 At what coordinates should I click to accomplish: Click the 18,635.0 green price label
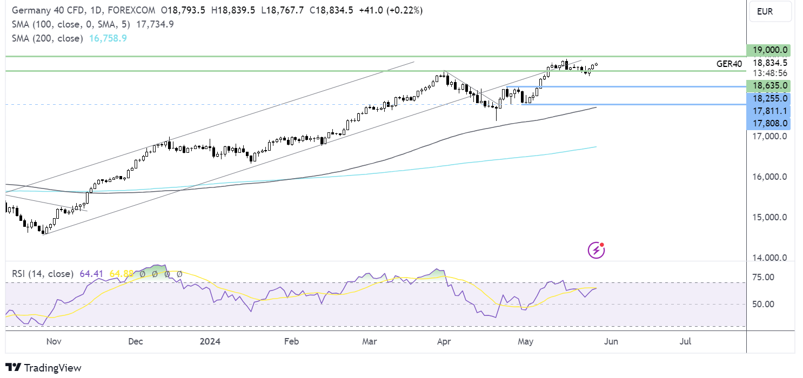click(768, 85)
